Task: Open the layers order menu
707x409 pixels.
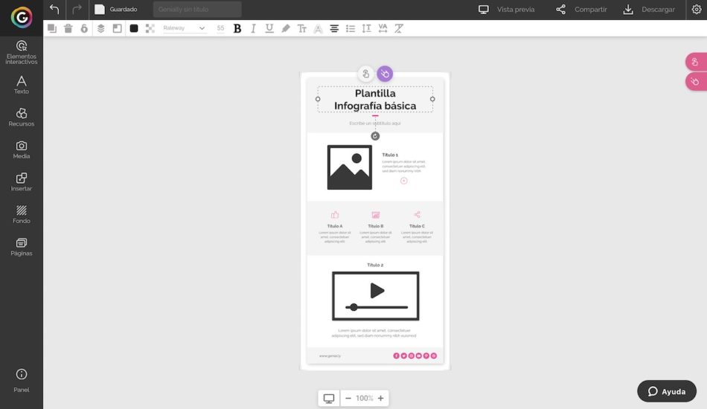Action: click(101, 28)
